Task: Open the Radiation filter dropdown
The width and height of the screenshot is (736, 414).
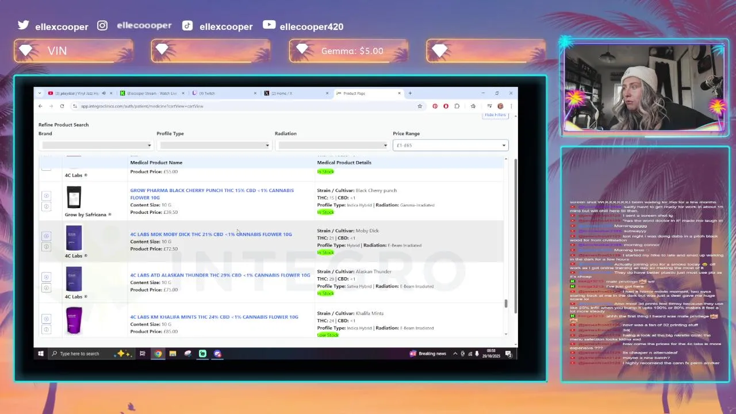Action: (x=332, y=145)
